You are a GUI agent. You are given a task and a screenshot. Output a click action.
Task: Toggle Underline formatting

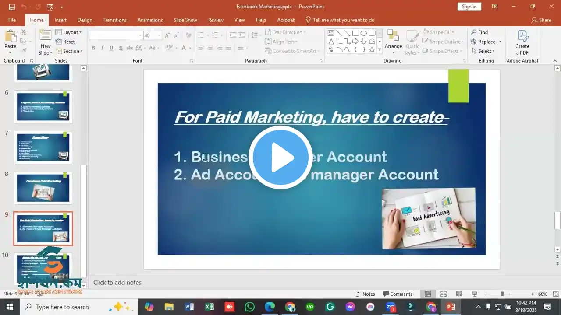[x=111, y=48]
